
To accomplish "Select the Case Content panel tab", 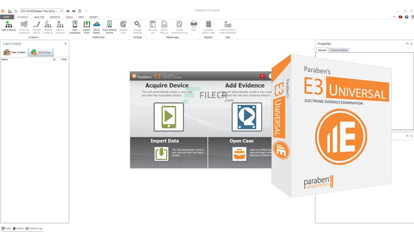I will click(14, 52).
